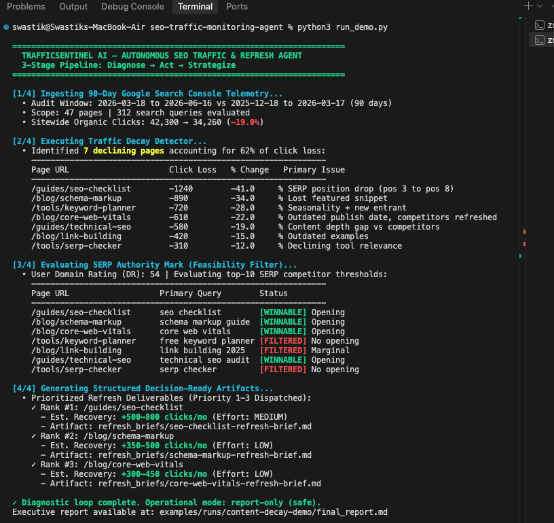Select the Terminal tab
This screenshot has width=554, height=523.
tap(195, 6)
